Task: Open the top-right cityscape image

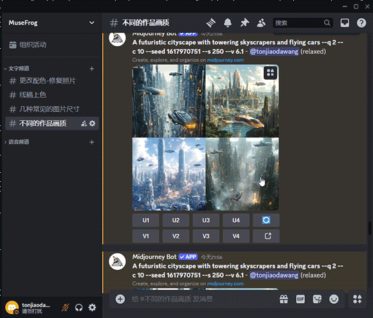Action: 242,101
